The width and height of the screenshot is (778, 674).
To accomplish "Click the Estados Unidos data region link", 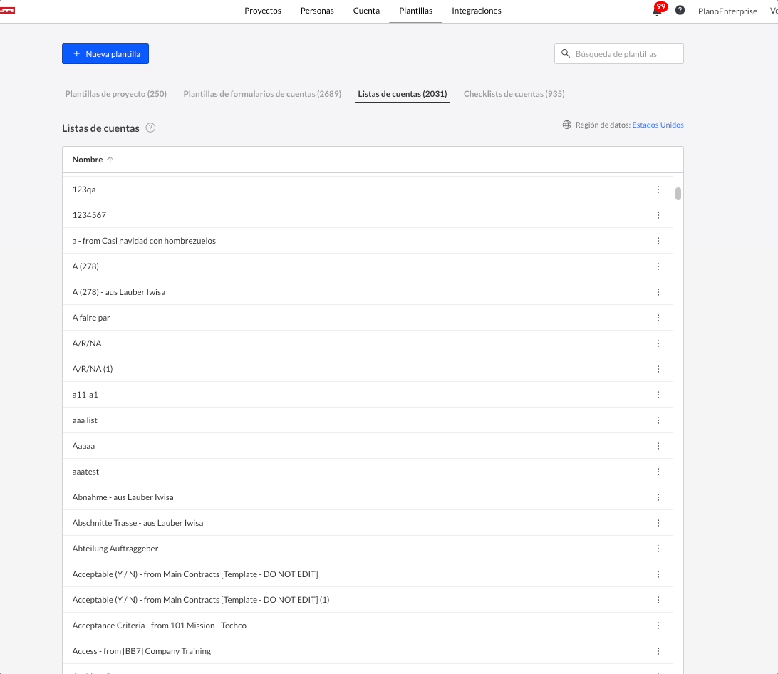I will coord(658,125).
